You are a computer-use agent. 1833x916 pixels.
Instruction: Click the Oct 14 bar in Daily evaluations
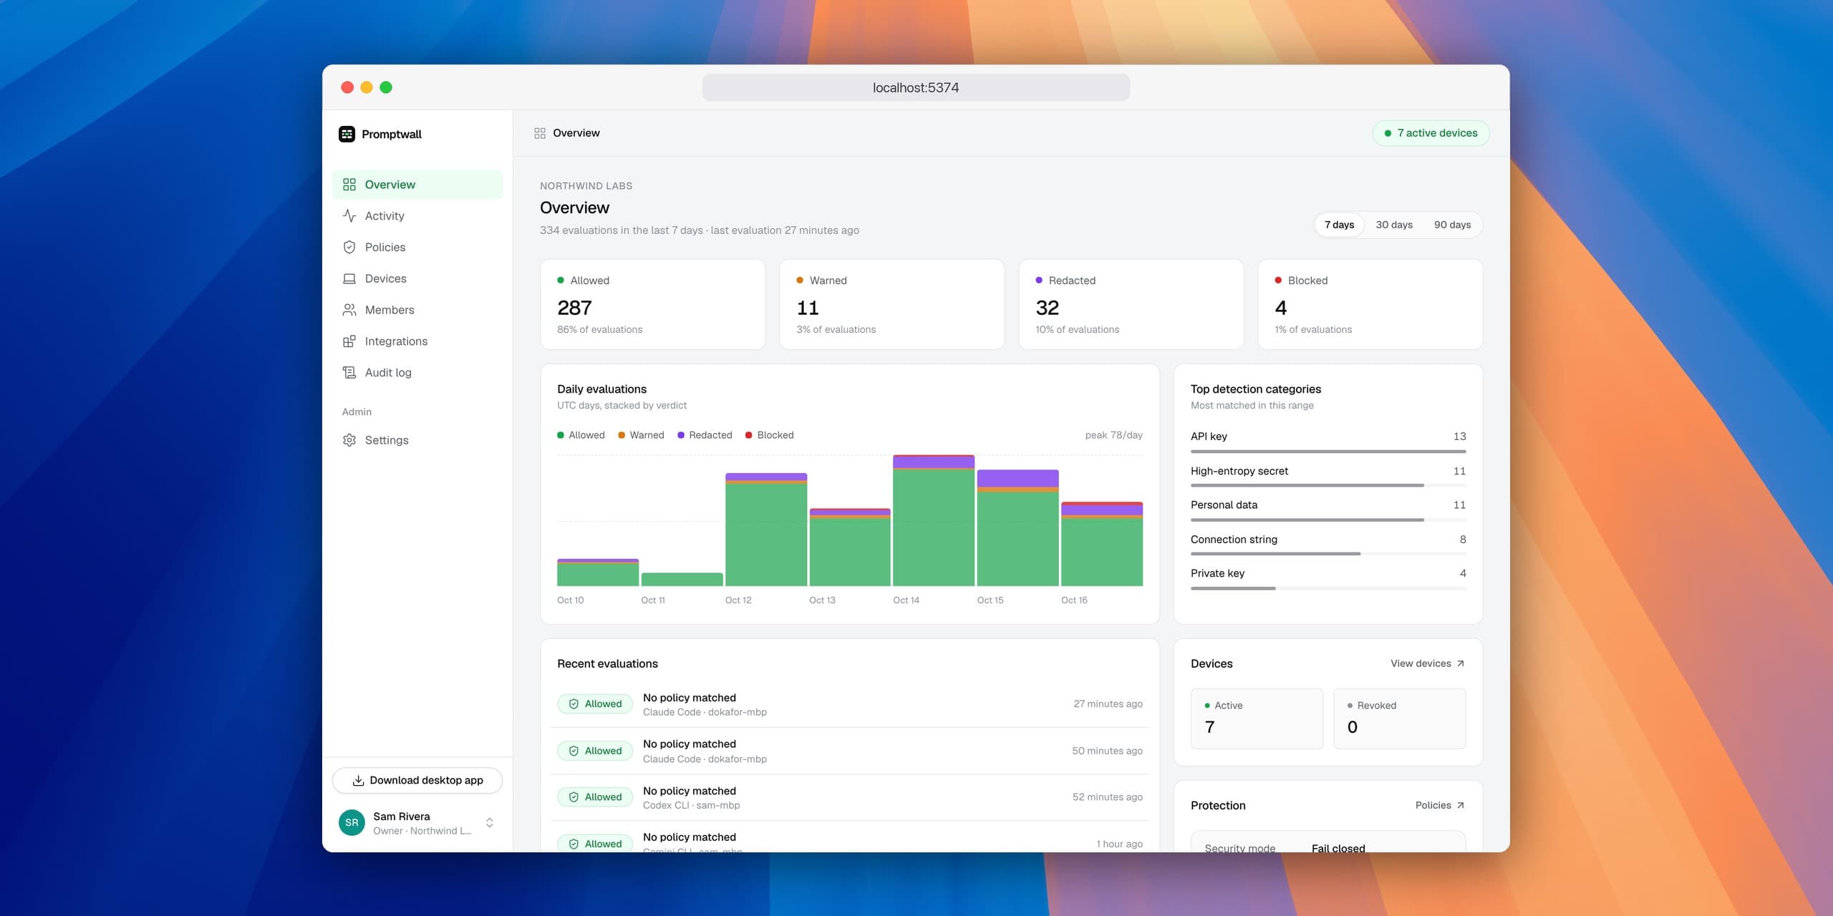(x=934, y=520)
